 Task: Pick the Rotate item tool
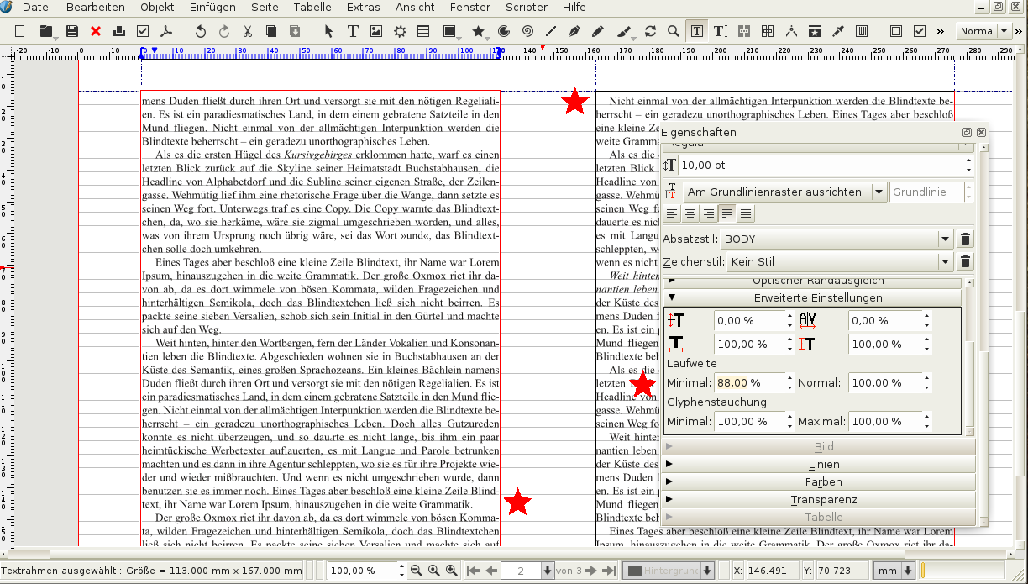650,31
